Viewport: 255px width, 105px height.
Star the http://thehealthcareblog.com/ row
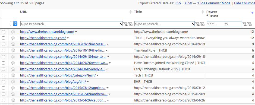click(13, 38)
